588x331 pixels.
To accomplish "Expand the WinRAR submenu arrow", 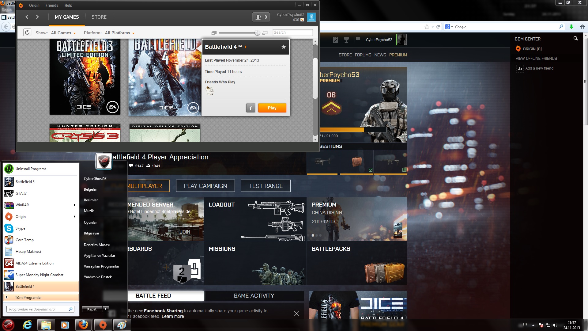I will pyautogui.click(x=74, y=205).
